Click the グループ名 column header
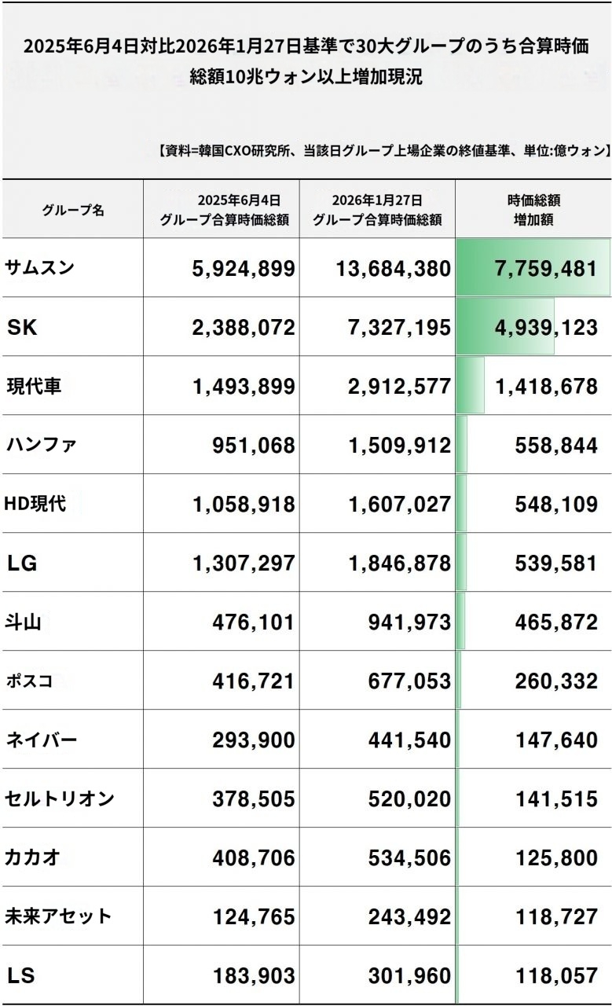Viewport: 612px width, 1006px height. tap(72, 210)
